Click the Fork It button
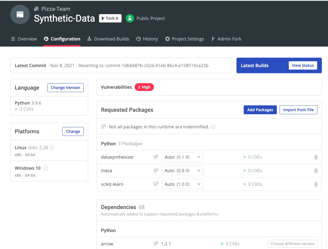328x249 pixels. 110,18
